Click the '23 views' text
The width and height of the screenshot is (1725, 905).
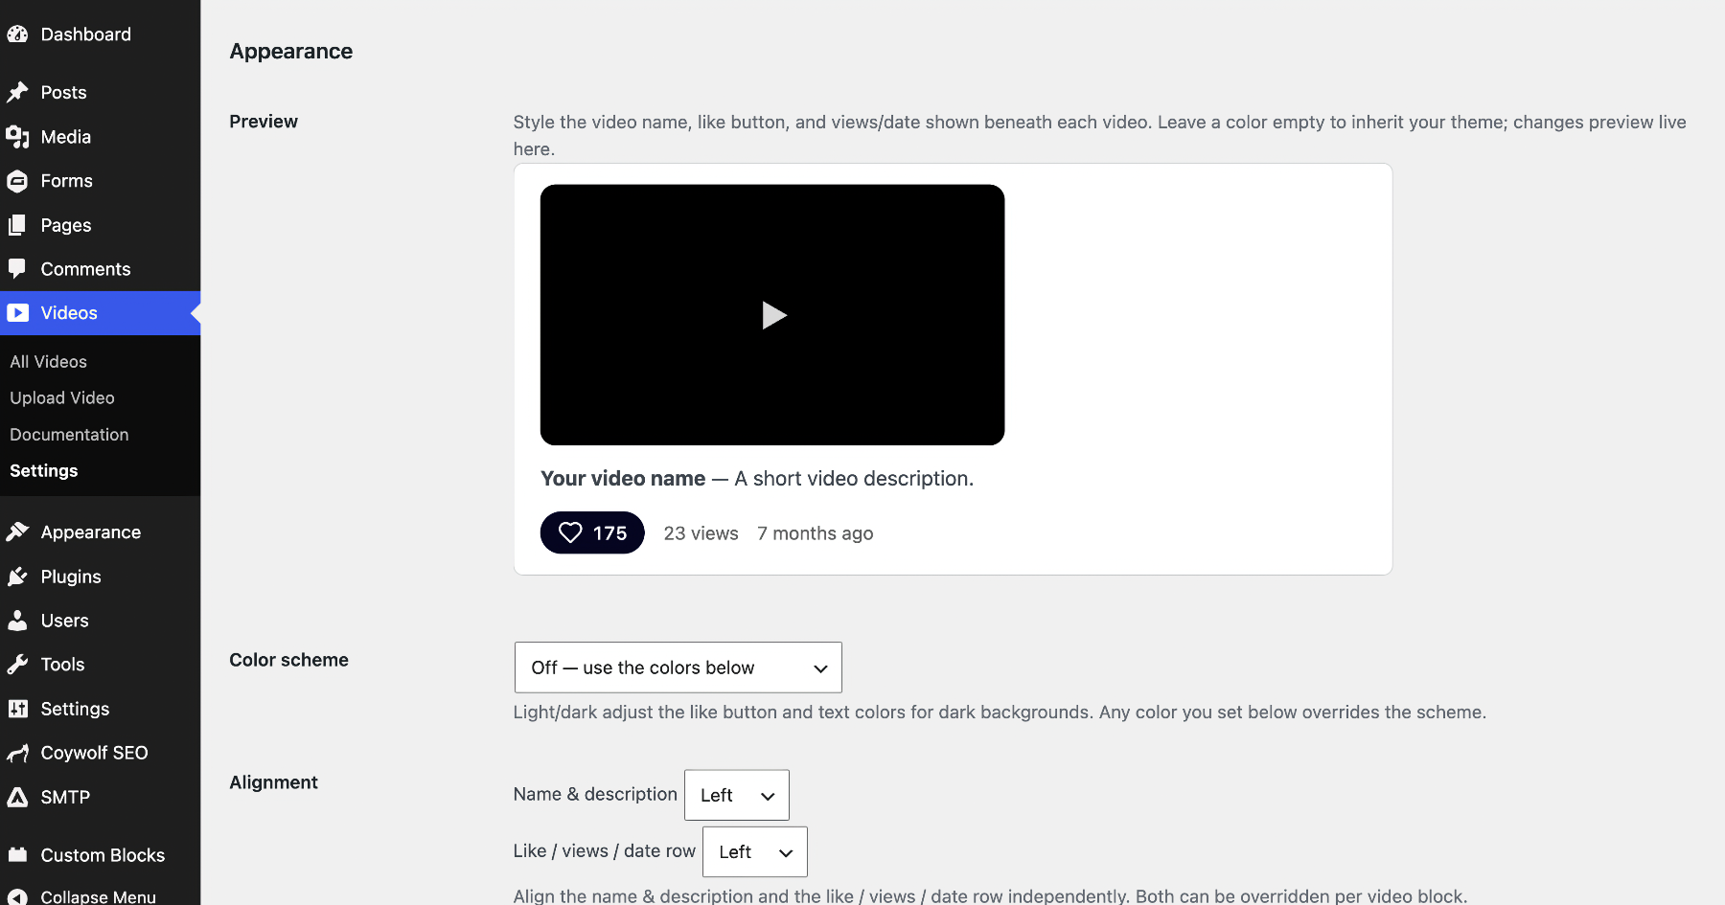point(701,533)
